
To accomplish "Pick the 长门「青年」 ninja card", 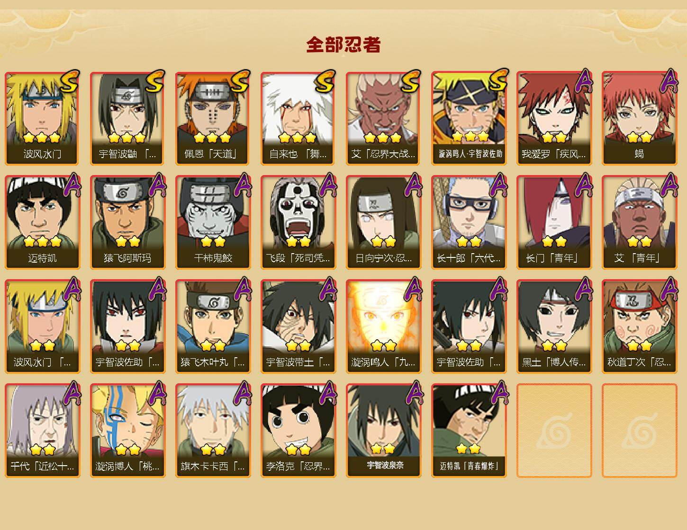I will point(554,222).
